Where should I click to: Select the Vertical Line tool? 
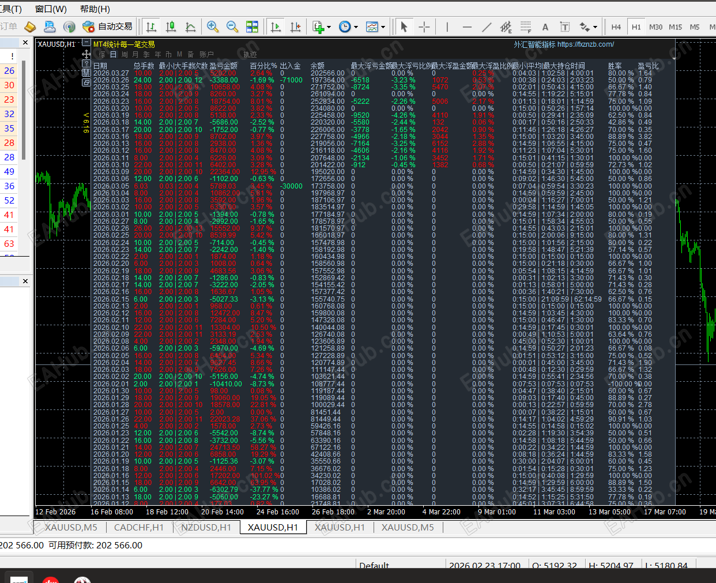click(447, 27)
